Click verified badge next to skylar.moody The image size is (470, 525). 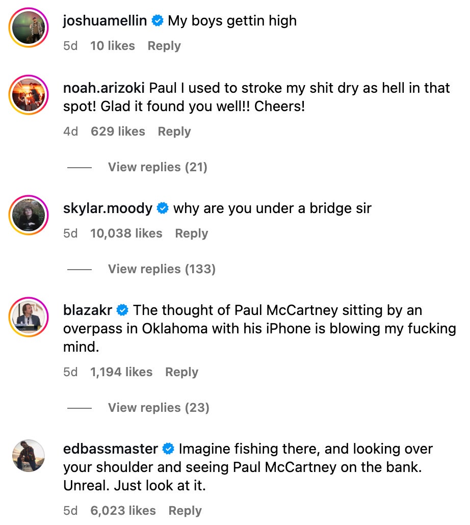(x=163, y=208)
